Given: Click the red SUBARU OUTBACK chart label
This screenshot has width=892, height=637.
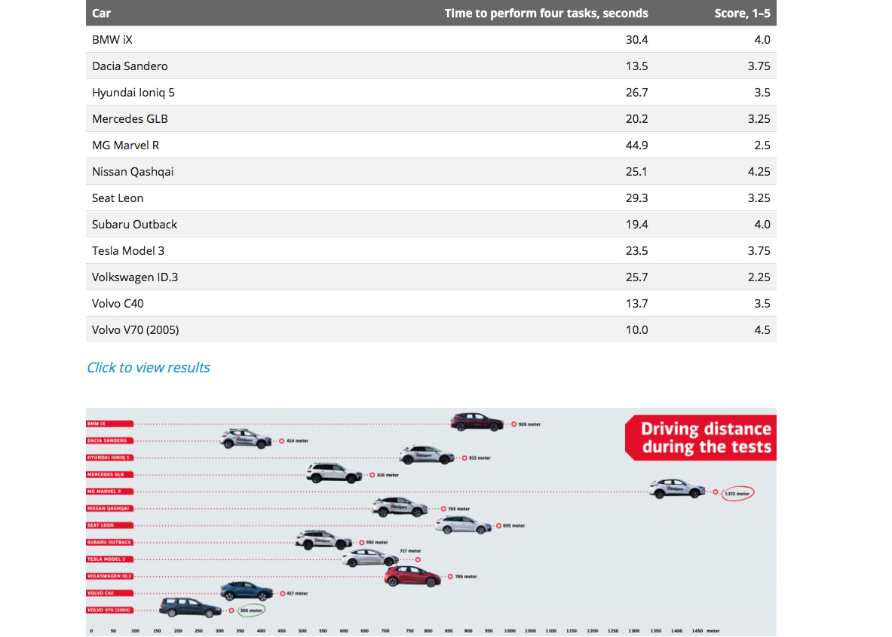Looking at the screenshot, I should pos(110,543).
